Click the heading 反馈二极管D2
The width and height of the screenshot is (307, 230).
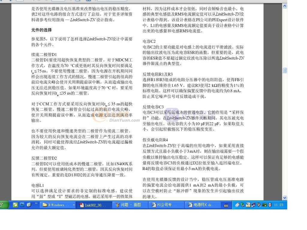click(44, 158)
